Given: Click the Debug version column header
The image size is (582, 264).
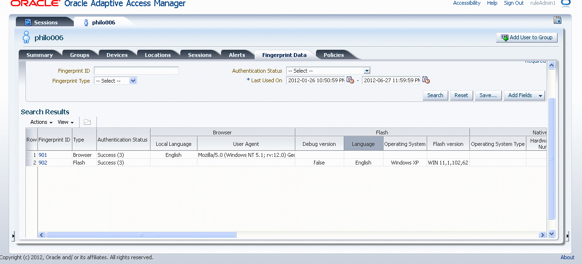Looking at the screenshot, I should click(x=319, y=143).
